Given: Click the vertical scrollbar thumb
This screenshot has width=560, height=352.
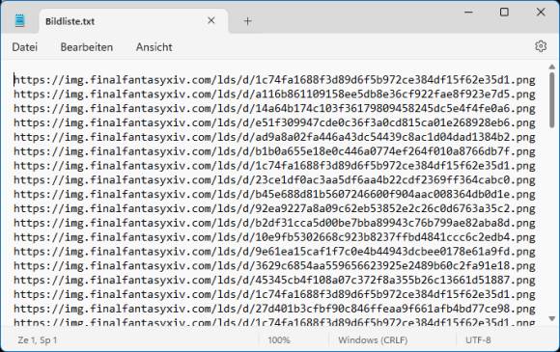Looking at the screenshot, I should [x=551, y=99].
